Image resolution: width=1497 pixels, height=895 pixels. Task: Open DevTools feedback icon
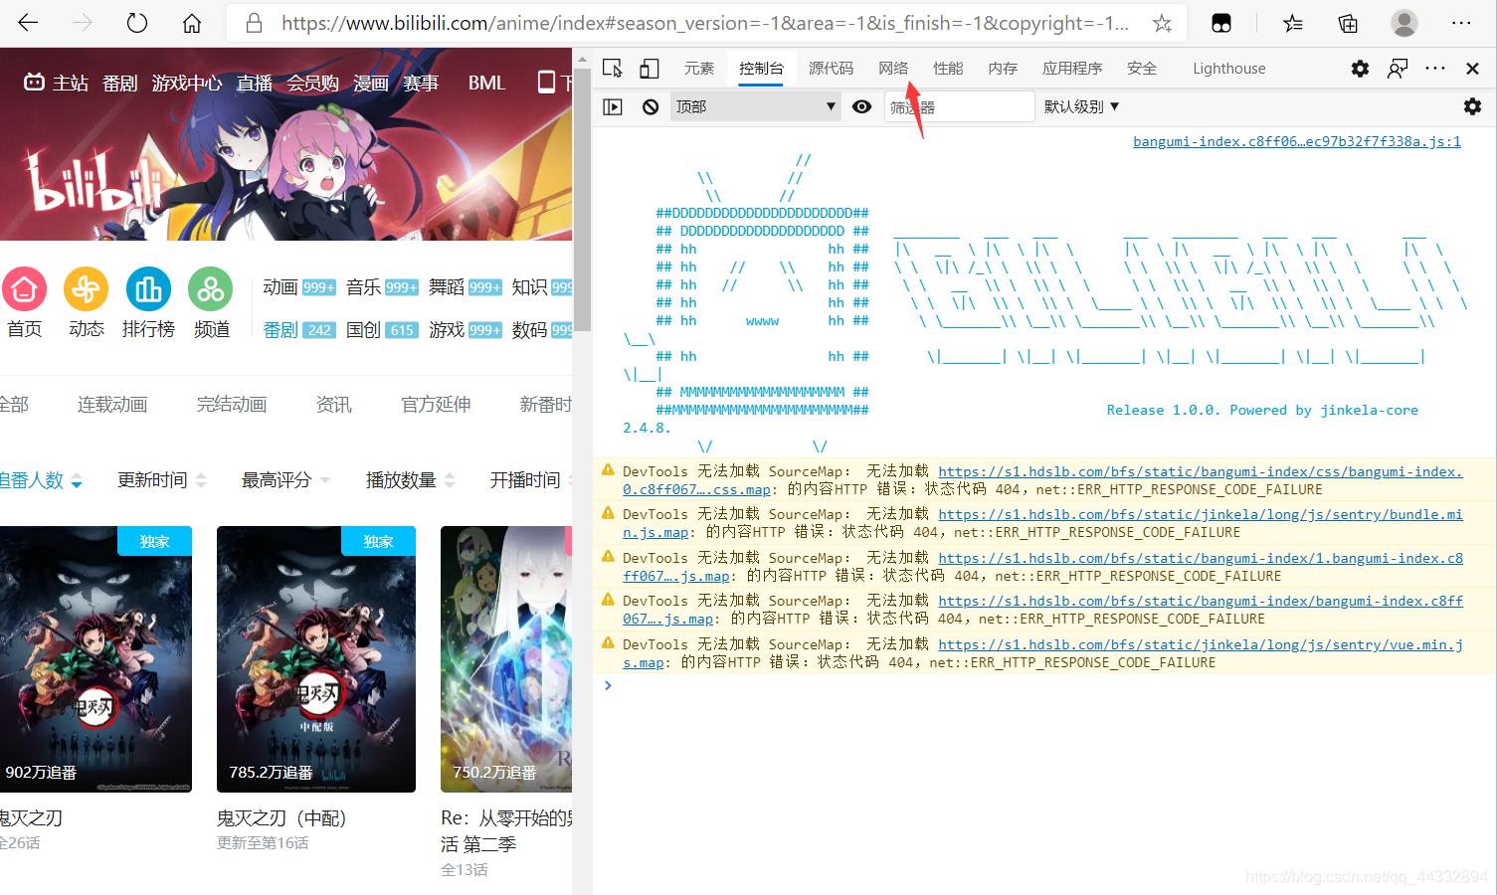tap(1398, 69)
